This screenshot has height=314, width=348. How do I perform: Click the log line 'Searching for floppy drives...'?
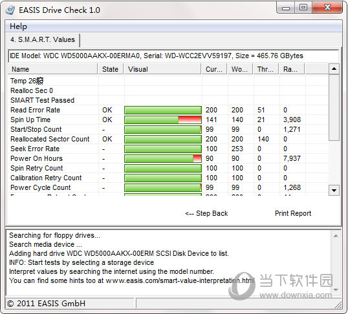pos(54,235)
